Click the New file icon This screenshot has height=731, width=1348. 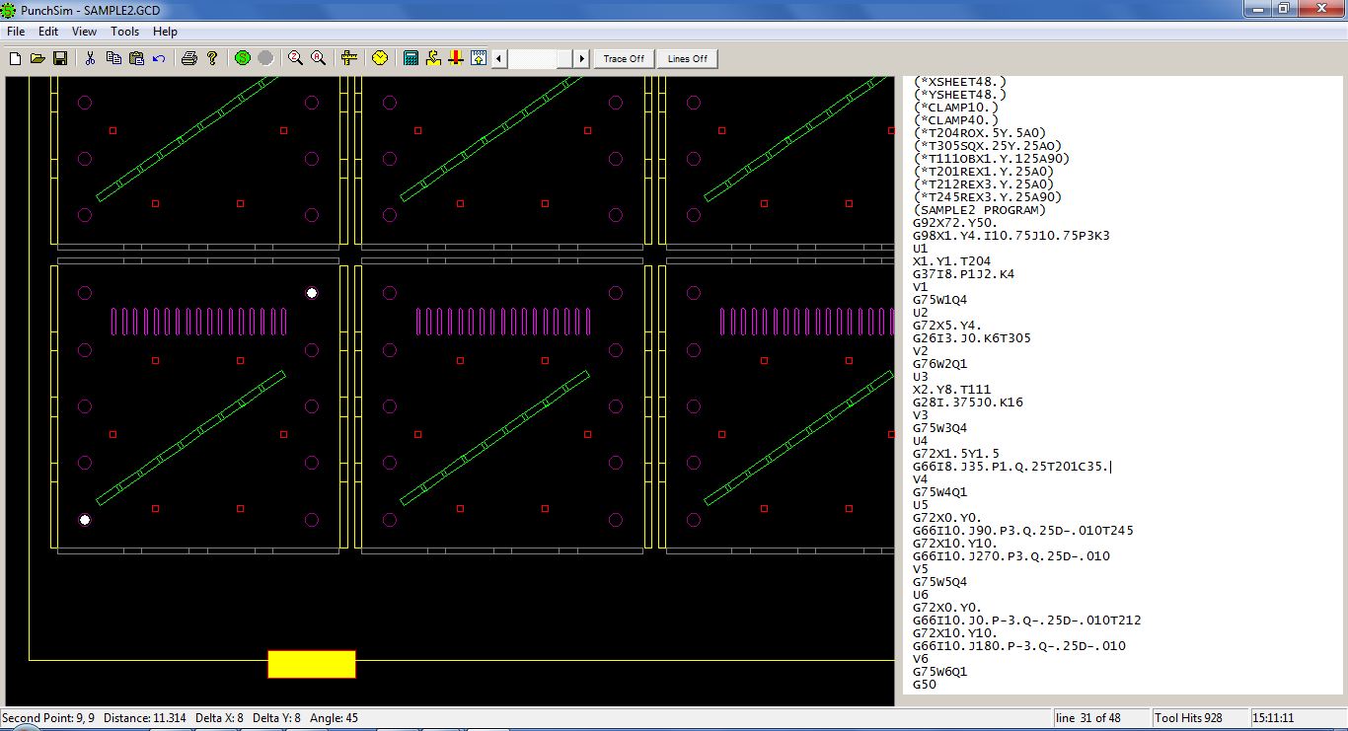coord(15,59)
